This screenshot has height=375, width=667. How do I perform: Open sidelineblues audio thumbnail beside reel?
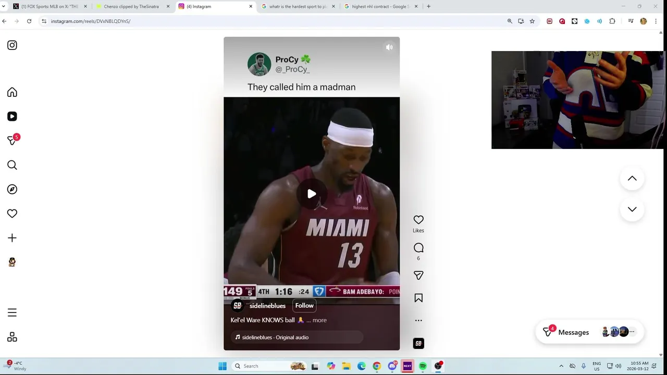click(418, 343)
